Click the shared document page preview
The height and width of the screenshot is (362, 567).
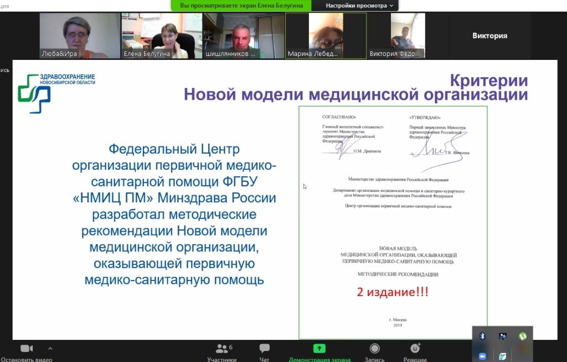coord(393,222)
